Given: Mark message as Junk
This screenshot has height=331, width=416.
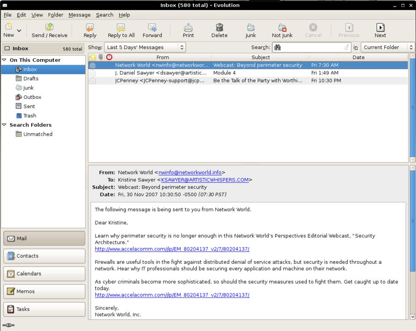Looking at the screenshot, I should click(250, 27).
